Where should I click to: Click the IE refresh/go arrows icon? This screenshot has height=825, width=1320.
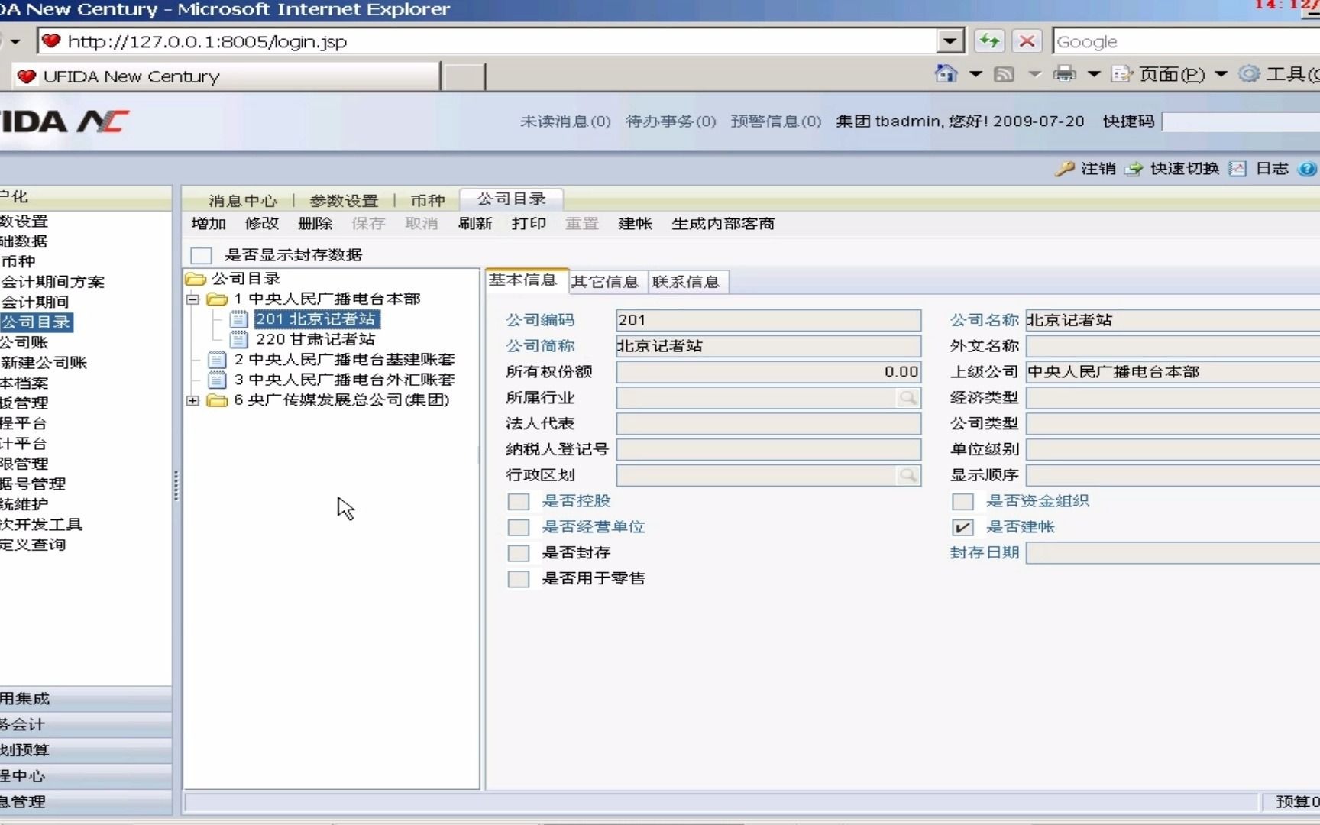(x=989, y=41)
